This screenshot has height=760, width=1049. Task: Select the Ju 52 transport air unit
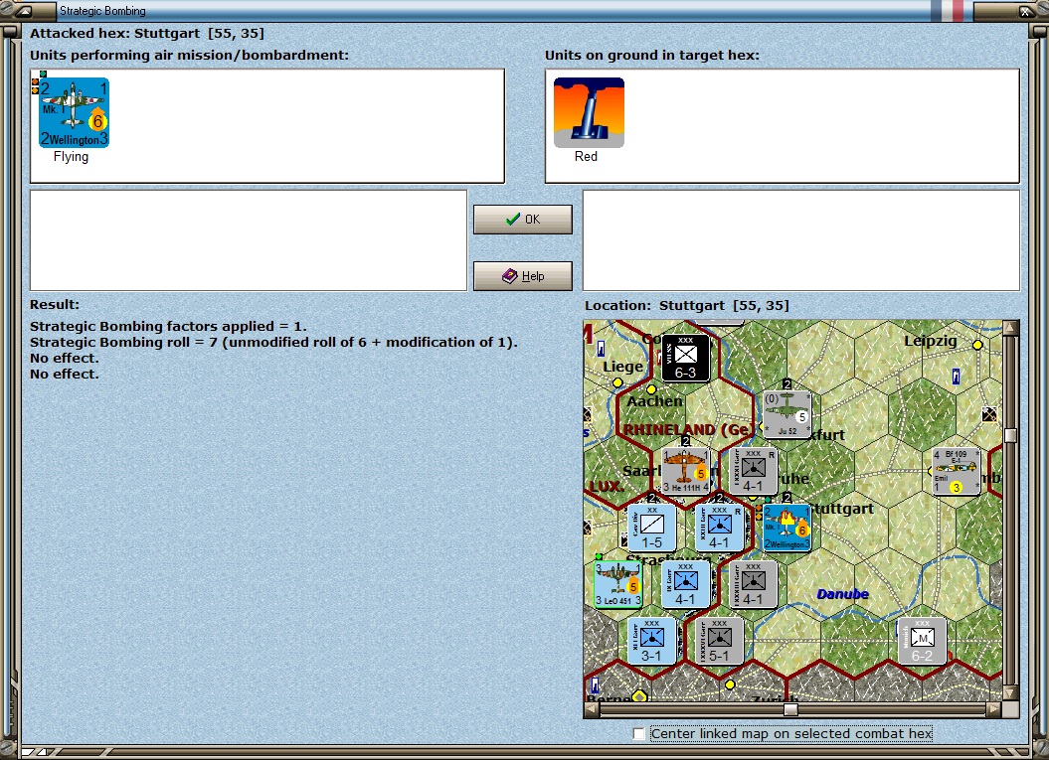click(x=787, y=413)
